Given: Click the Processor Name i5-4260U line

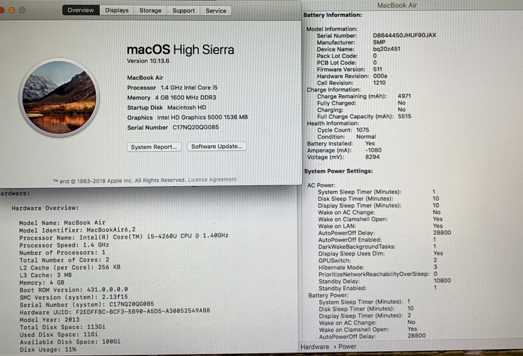Looking at the screenshot, I should point(124,238).
